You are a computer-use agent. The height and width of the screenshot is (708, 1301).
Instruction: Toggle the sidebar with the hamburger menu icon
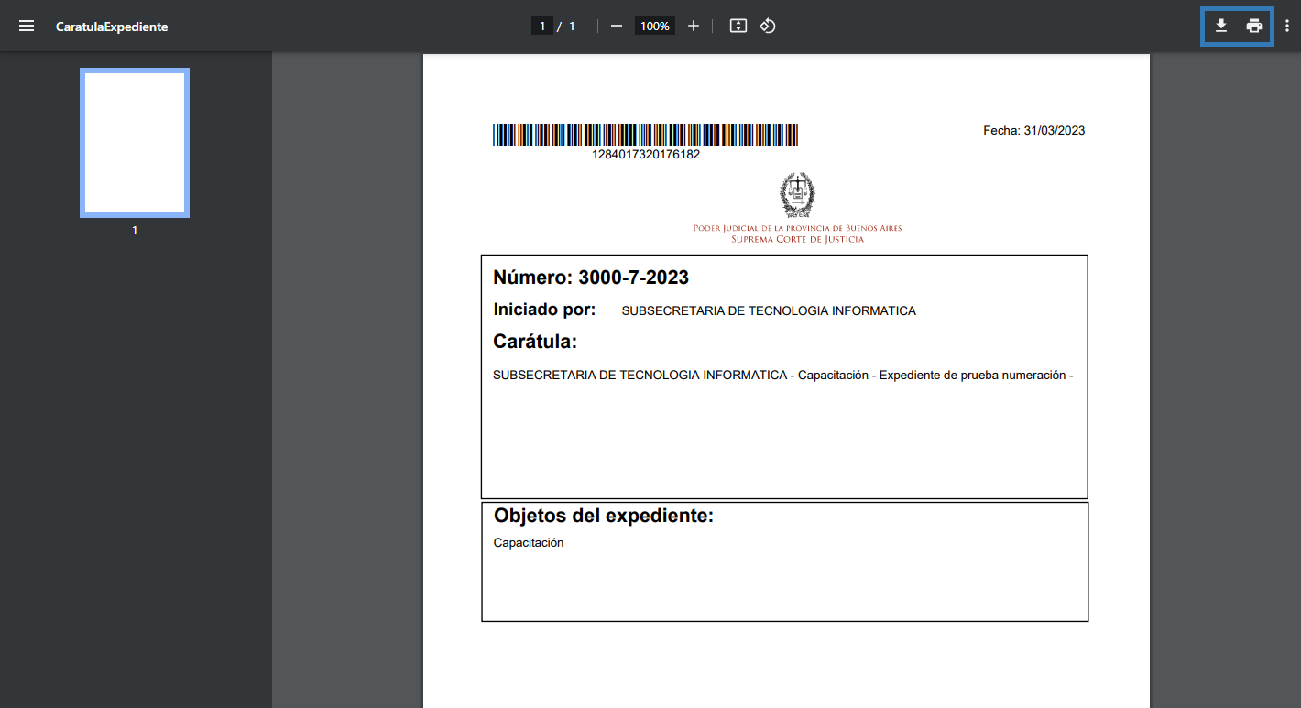pos(27,27)
